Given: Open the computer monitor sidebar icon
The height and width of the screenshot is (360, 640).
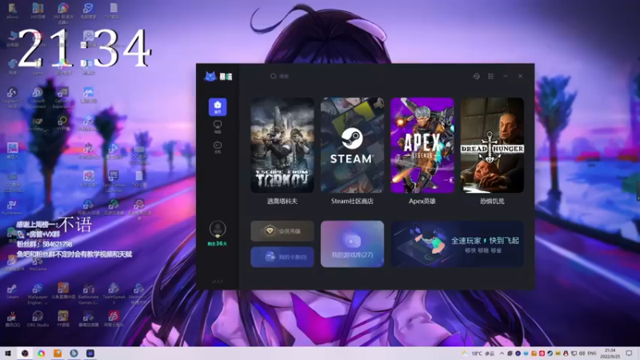Looking at the screenshot, I should tap(218, 126).
